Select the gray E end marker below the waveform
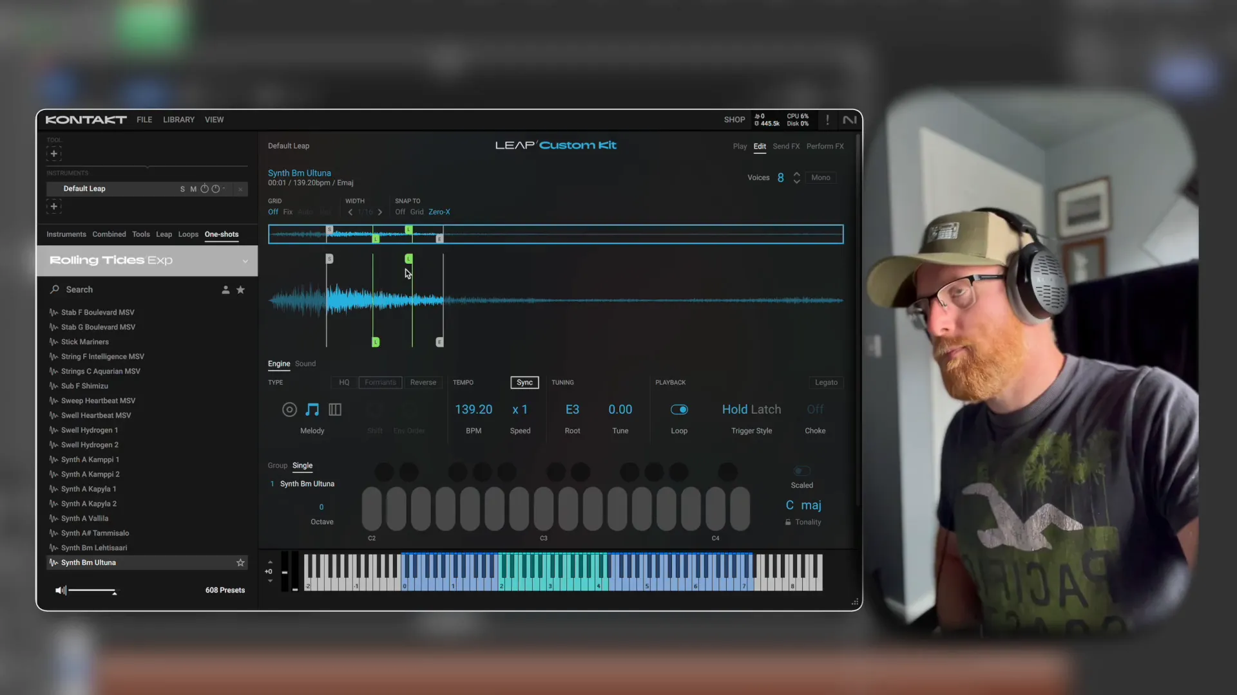Screen dimensions: 1237x695 439,342
